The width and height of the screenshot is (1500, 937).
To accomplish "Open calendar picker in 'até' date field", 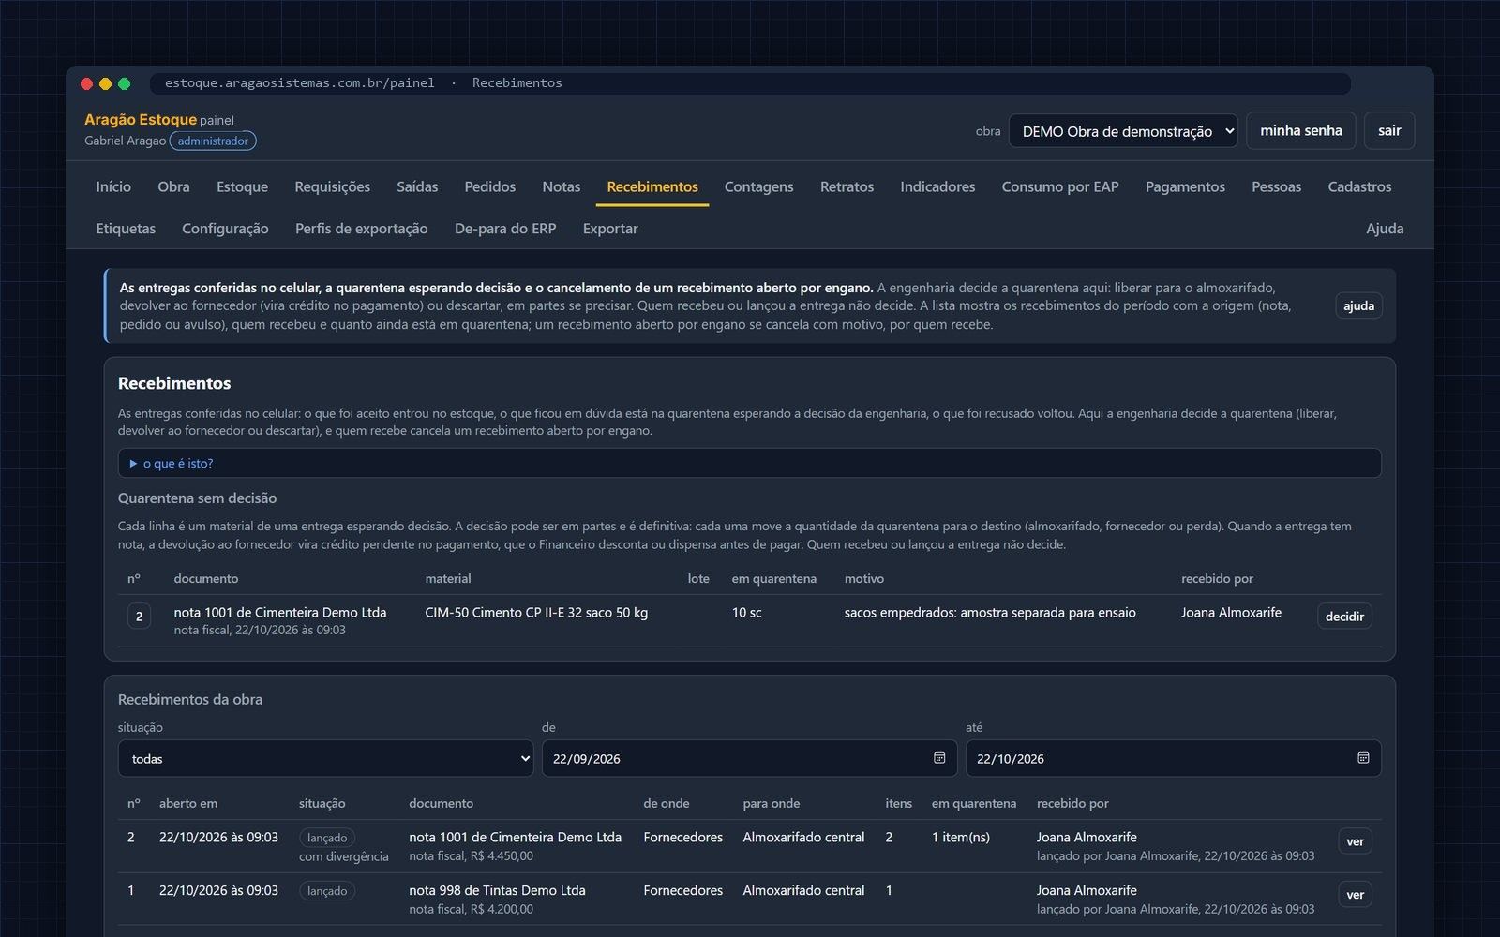I will (1363, 758).
